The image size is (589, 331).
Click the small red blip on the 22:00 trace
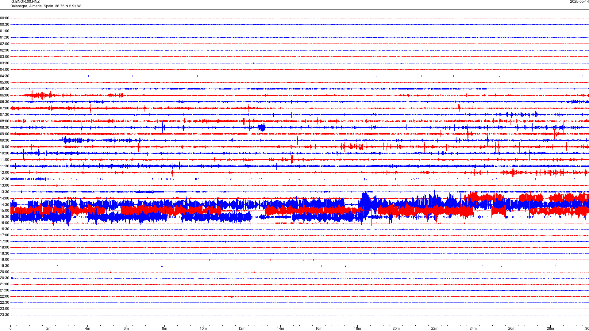coord(232,296)
